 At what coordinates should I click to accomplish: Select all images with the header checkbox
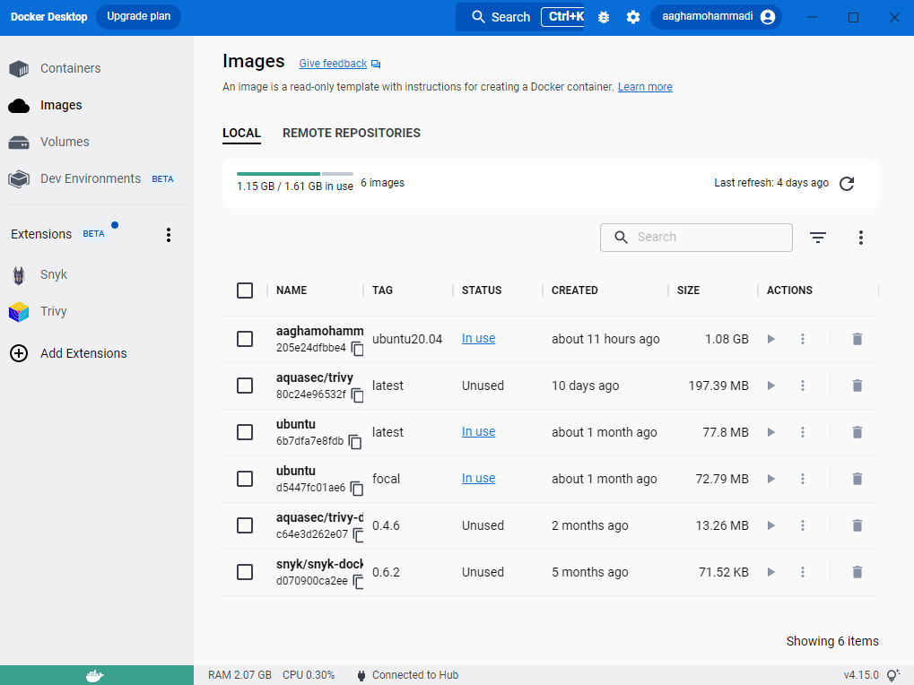point(245,290)
